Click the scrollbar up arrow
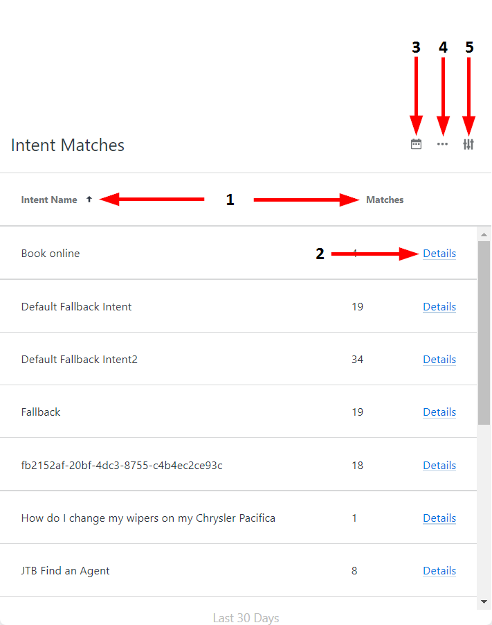This screenshot has height=625, width=492. 484,235
